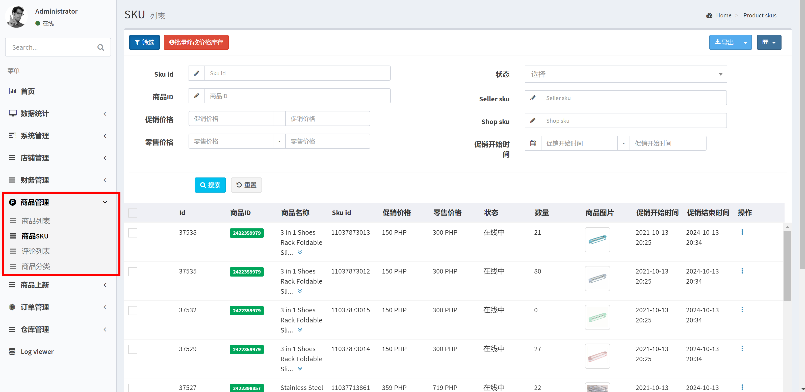805x392 pixels.
Task: Click the Home dashboard breadcrumb icon
Action: click(709, 15)
